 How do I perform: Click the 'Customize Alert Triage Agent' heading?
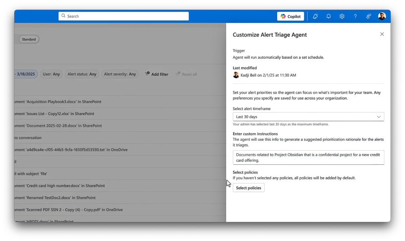(x=270, y=35)
